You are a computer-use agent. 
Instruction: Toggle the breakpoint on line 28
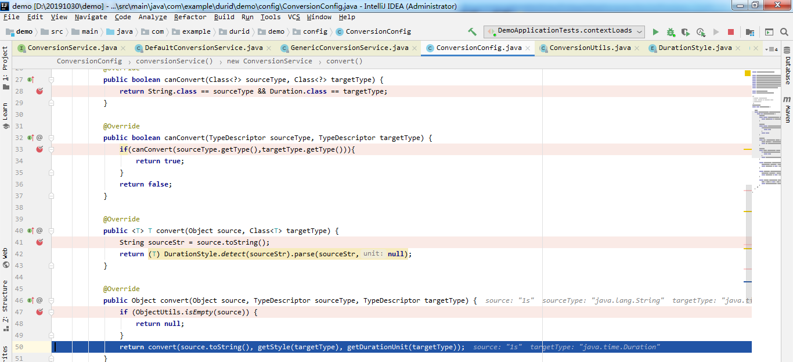click(39, 91)
